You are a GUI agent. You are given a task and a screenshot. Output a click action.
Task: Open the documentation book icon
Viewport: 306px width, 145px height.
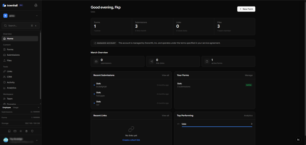tap(9, 131)
